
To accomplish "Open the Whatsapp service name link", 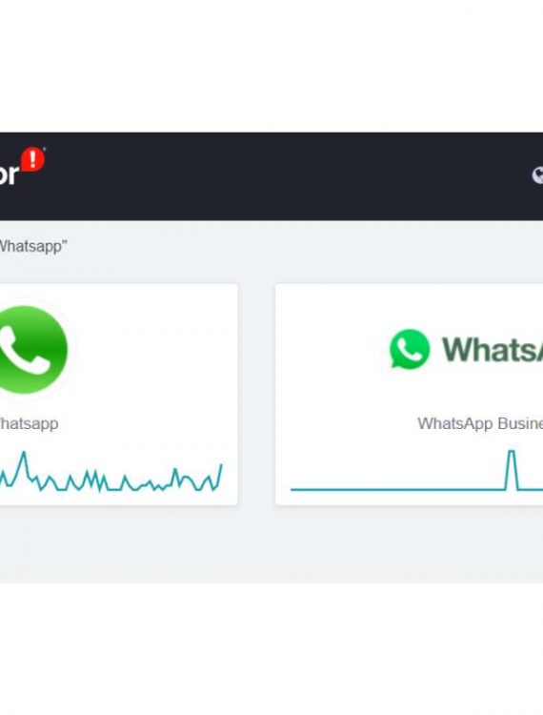I will click(x=29, y=423).
